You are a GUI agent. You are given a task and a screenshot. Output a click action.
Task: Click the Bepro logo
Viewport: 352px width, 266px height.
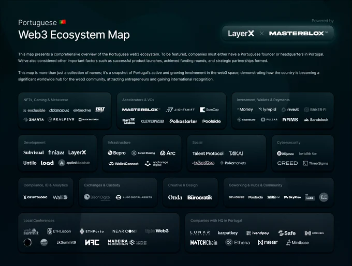pos(116,153)
